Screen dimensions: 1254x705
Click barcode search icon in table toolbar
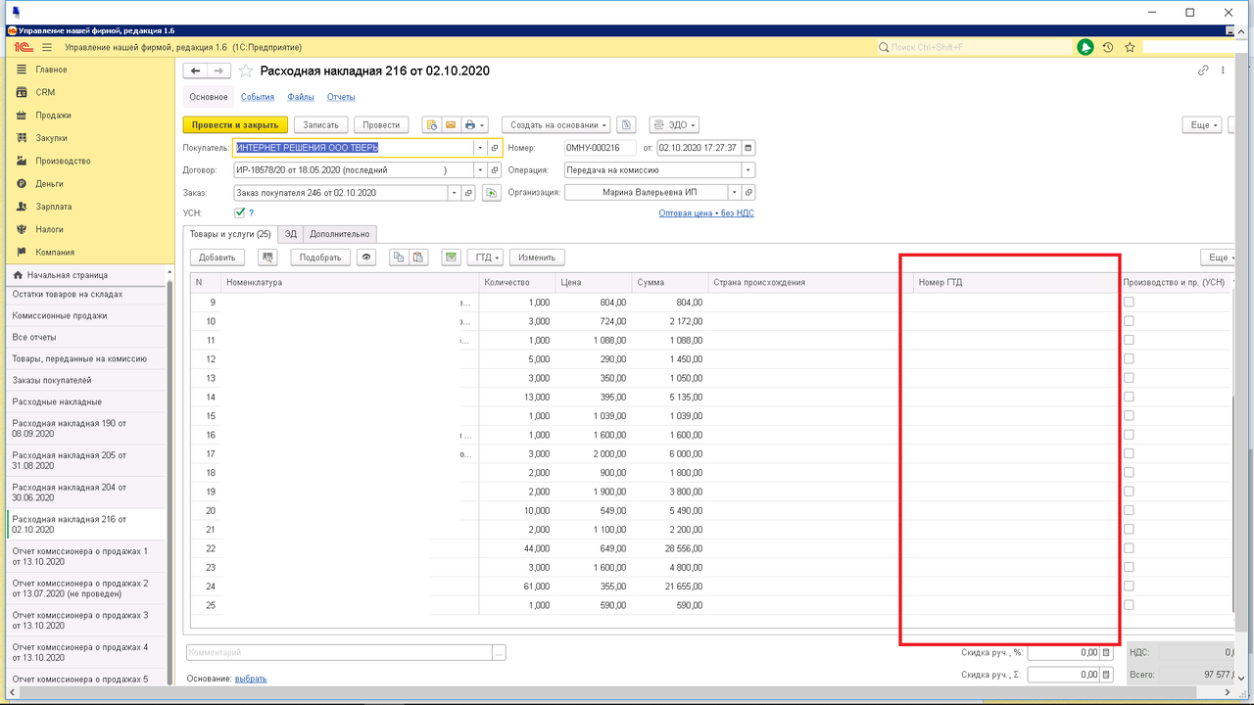coord(268,257)
